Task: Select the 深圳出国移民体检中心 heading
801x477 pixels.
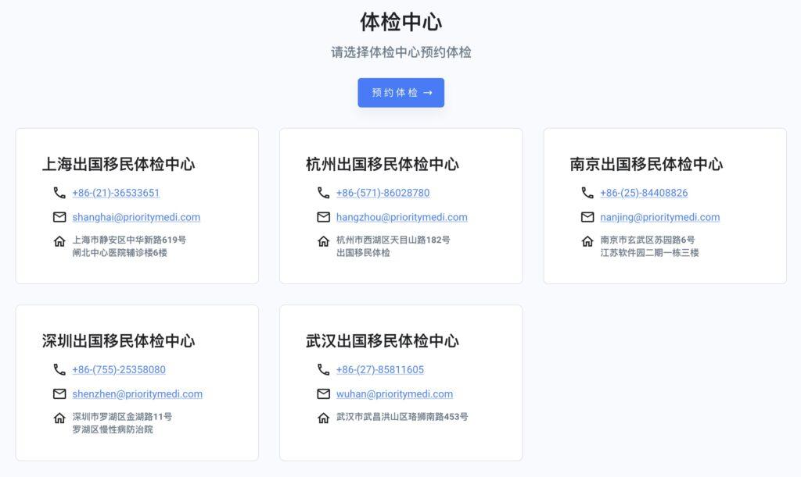Action: click(119, 341)
